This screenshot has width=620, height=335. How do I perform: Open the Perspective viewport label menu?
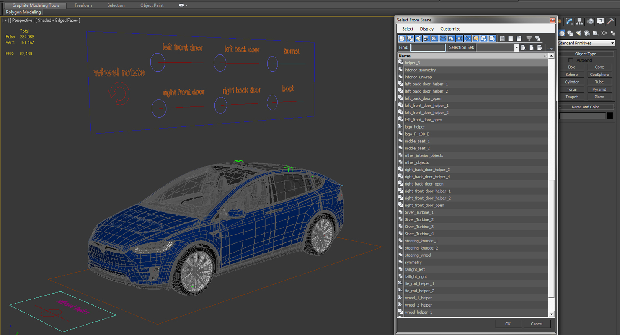tap(22, 20)
